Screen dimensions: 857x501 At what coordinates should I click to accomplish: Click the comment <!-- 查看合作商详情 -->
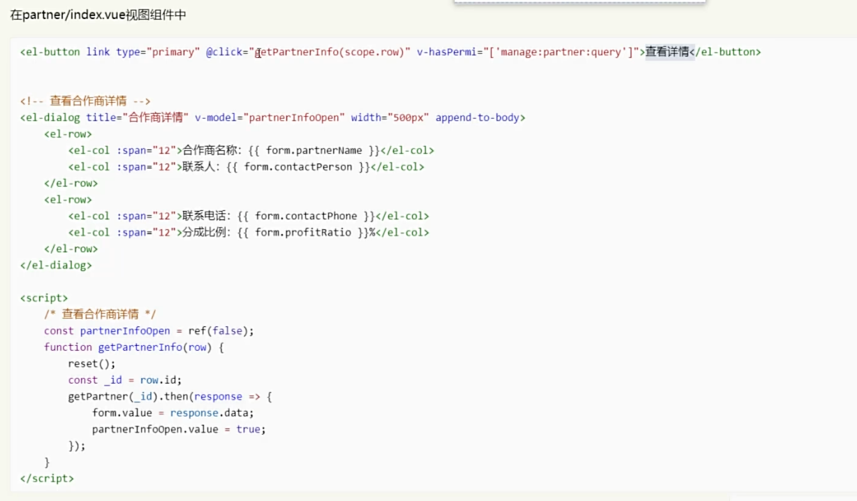85,101
